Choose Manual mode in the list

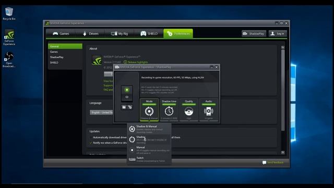(149, 150)
